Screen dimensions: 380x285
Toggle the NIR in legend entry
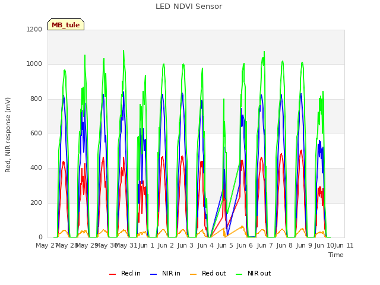click(x=165, y=273)
